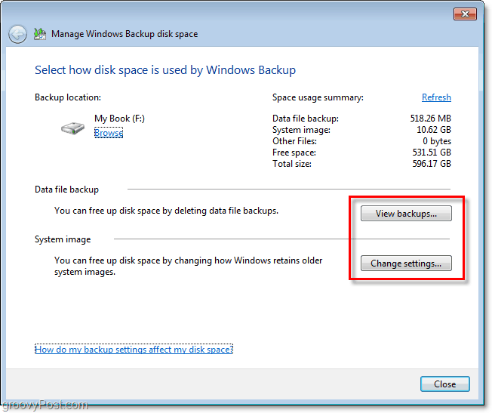Click the Space usage summary heading

coord(318,97)
